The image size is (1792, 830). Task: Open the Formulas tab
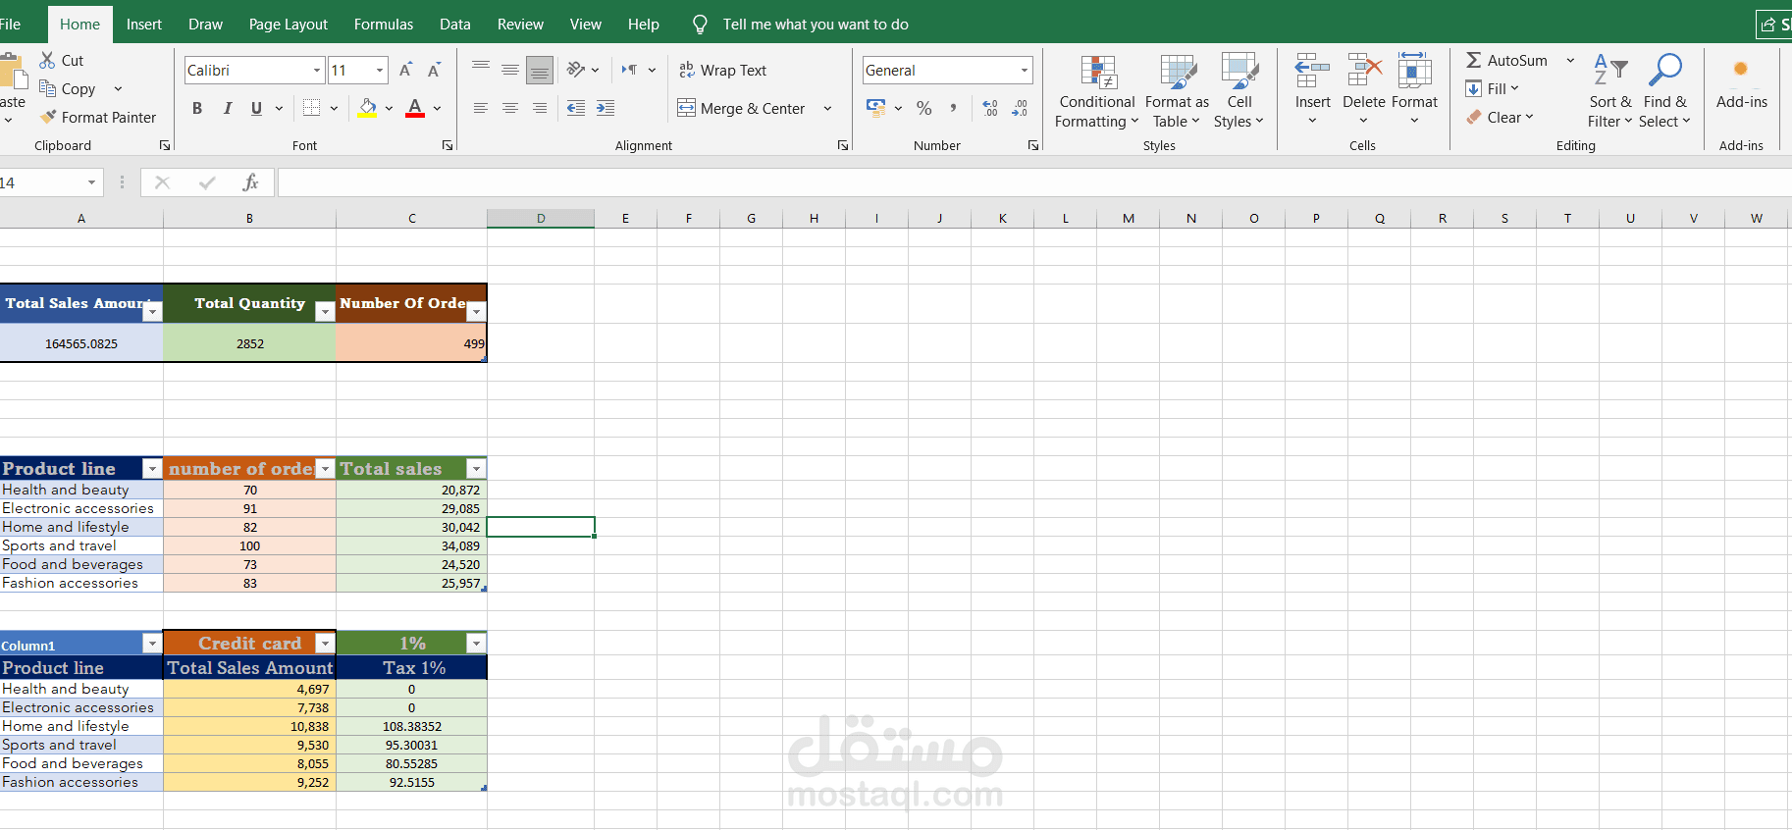pos(384,24)
